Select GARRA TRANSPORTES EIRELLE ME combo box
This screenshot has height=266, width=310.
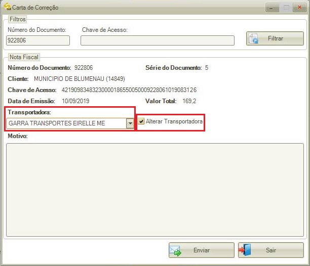click(70, 123)
